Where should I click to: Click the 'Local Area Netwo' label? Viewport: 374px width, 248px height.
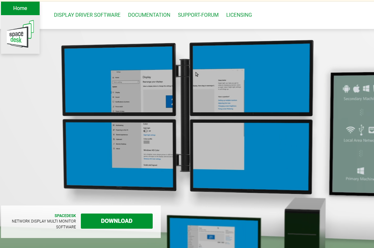click(359, 140)
